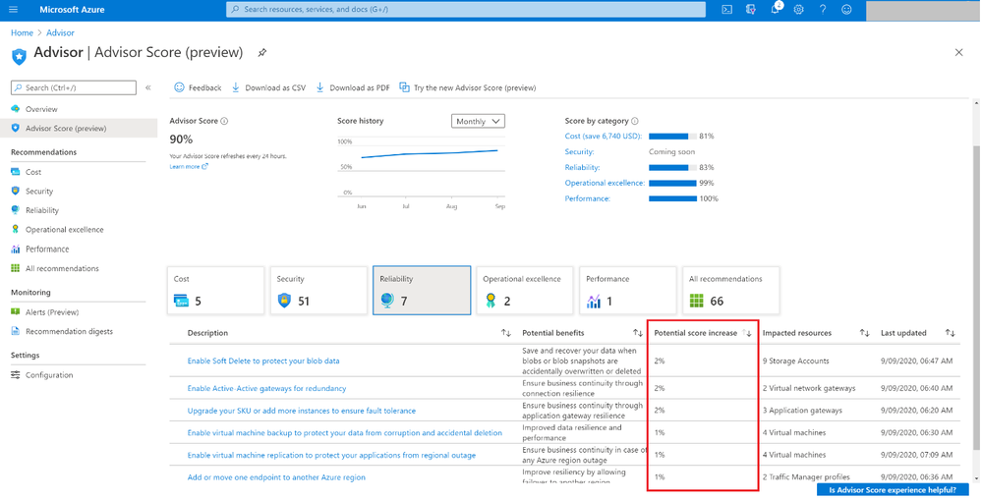Screen dimensions: 982x500
Task: Select the Performance tile showing 1
Action: click(x=627, y=291)
